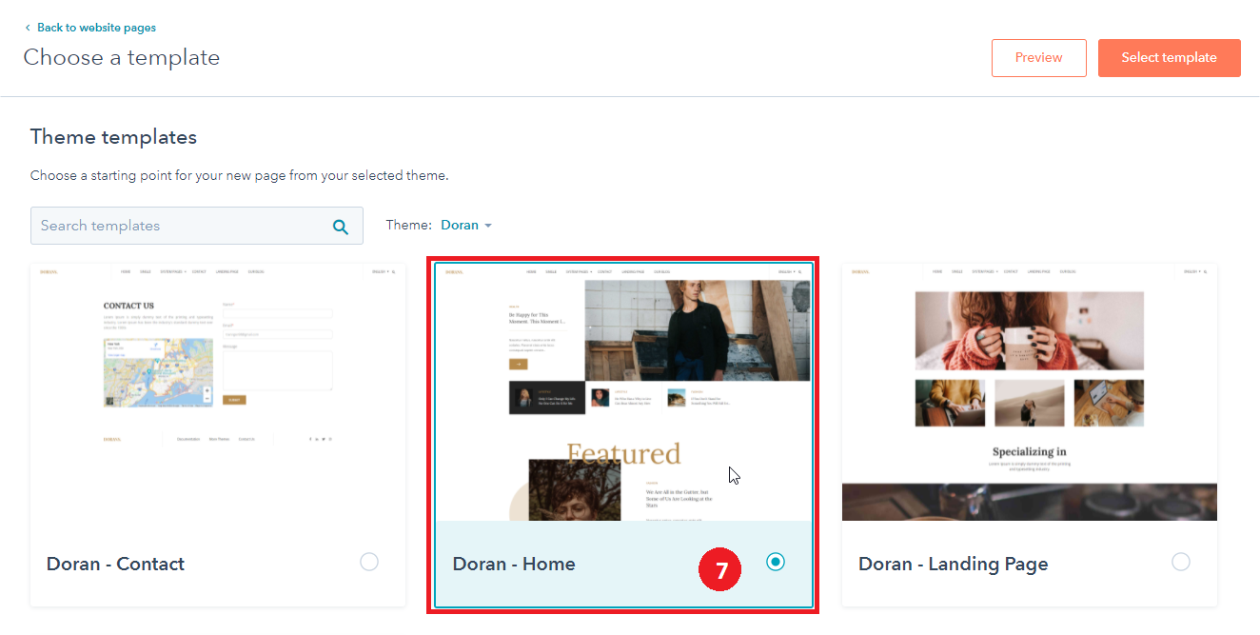
Task: Click the caret arrow beside Doran
Action: (x=488, y=226)
